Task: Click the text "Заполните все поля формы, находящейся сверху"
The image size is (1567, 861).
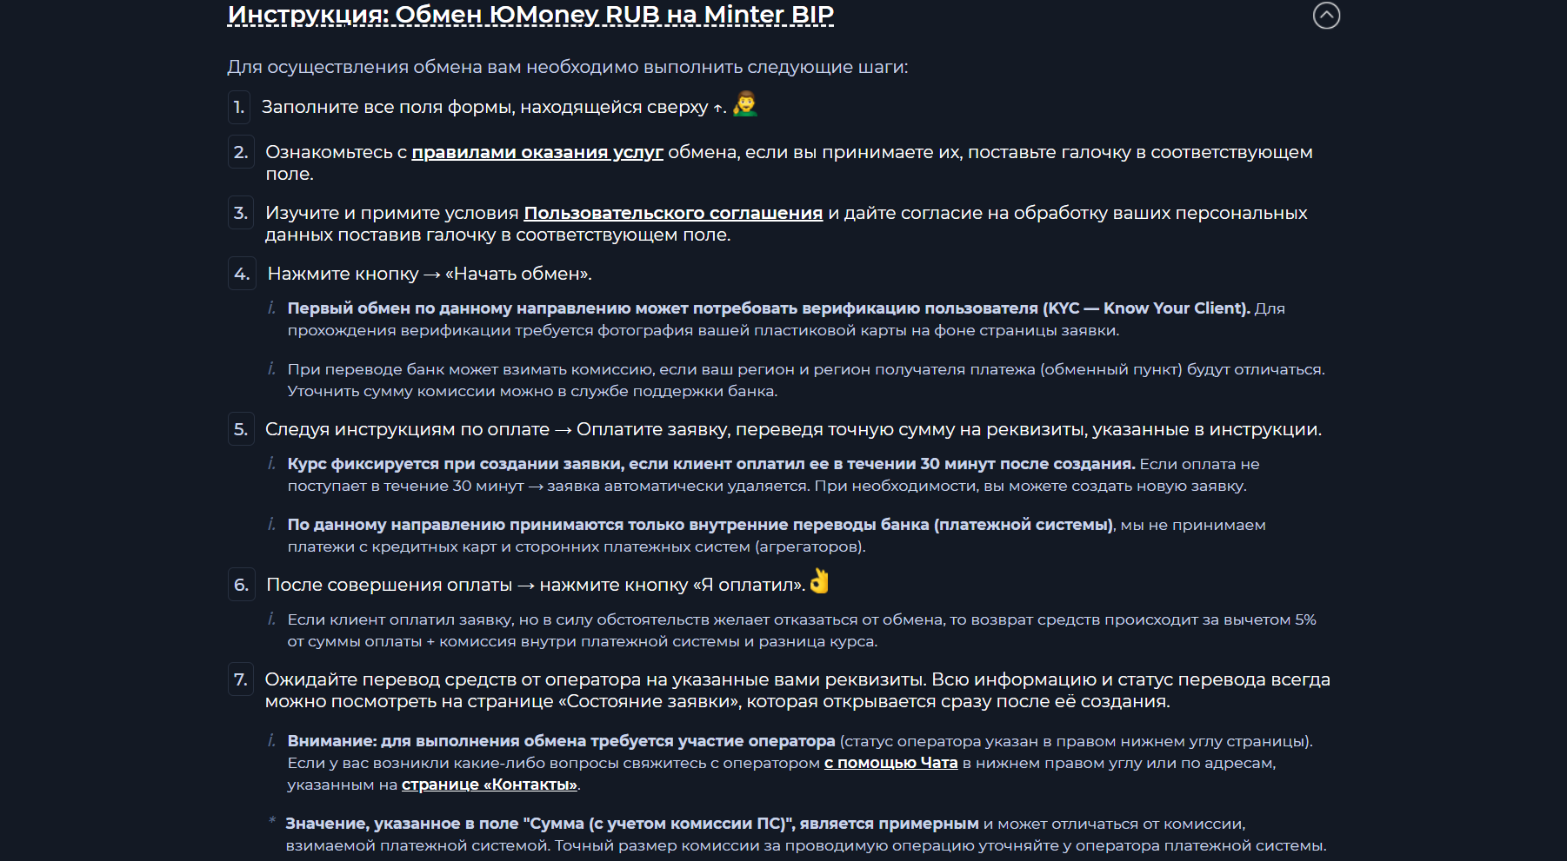Action: click(485, 107)
